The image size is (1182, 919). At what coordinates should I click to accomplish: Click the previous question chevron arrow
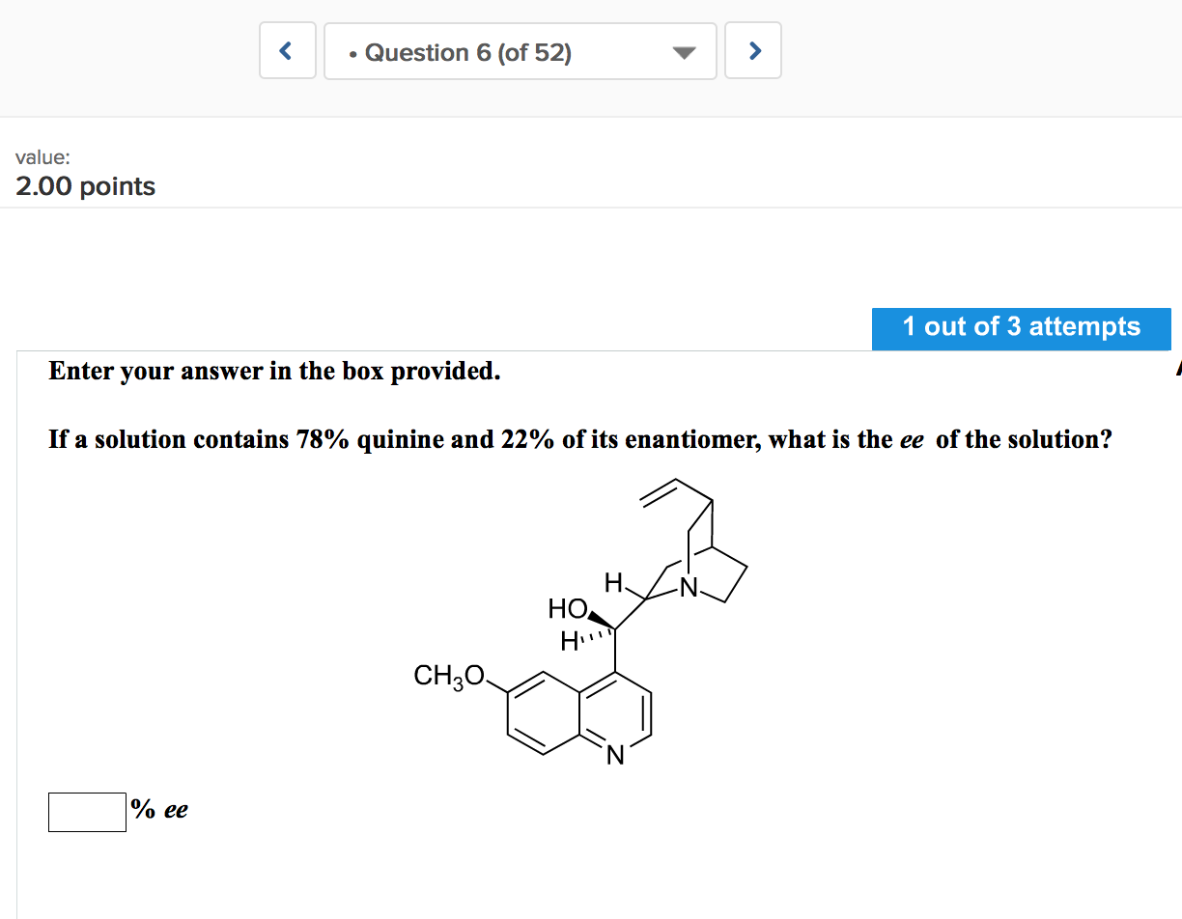[287, 50]
